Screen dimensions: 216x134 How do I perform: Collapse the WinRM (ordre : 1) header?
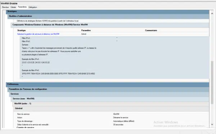[111, 104]
